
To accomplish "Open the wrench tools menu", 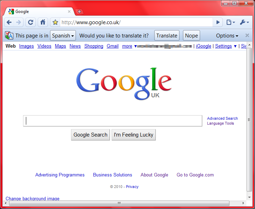I will (244, 22).
